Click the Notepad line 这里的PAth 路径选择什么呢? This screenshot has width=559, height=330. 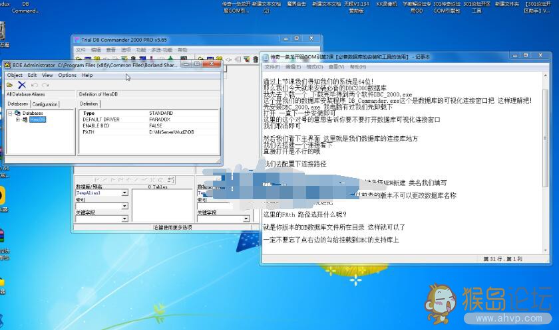click(305, 214)
